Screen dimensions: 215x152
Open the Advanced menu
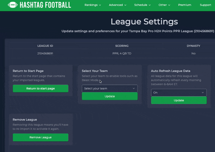click(x=117, y=5)
